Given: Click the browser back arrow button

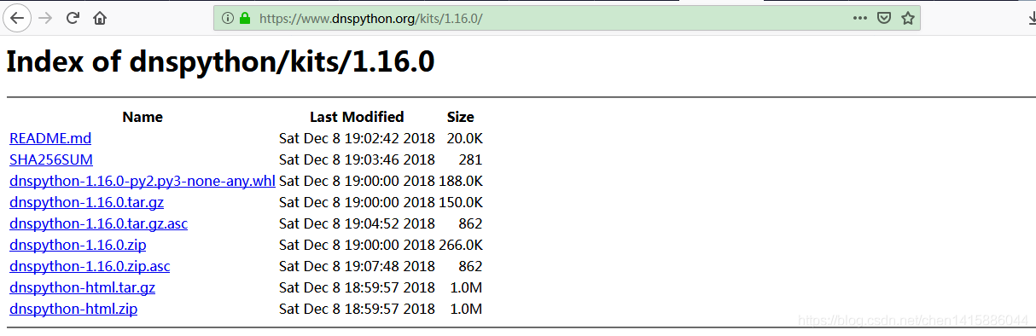Looking at the screenshot, I should [17, 17].
